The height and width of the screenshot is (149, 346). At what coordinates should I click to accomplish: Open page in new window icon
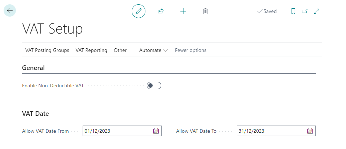point(305,11)
